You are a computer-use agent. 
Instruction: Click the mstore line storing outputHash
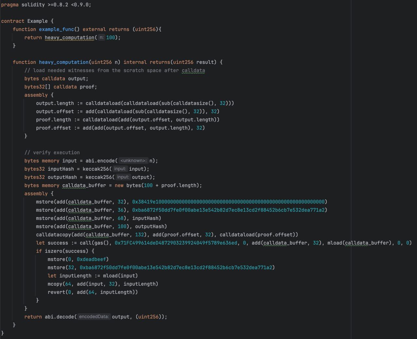pos(101,226)
